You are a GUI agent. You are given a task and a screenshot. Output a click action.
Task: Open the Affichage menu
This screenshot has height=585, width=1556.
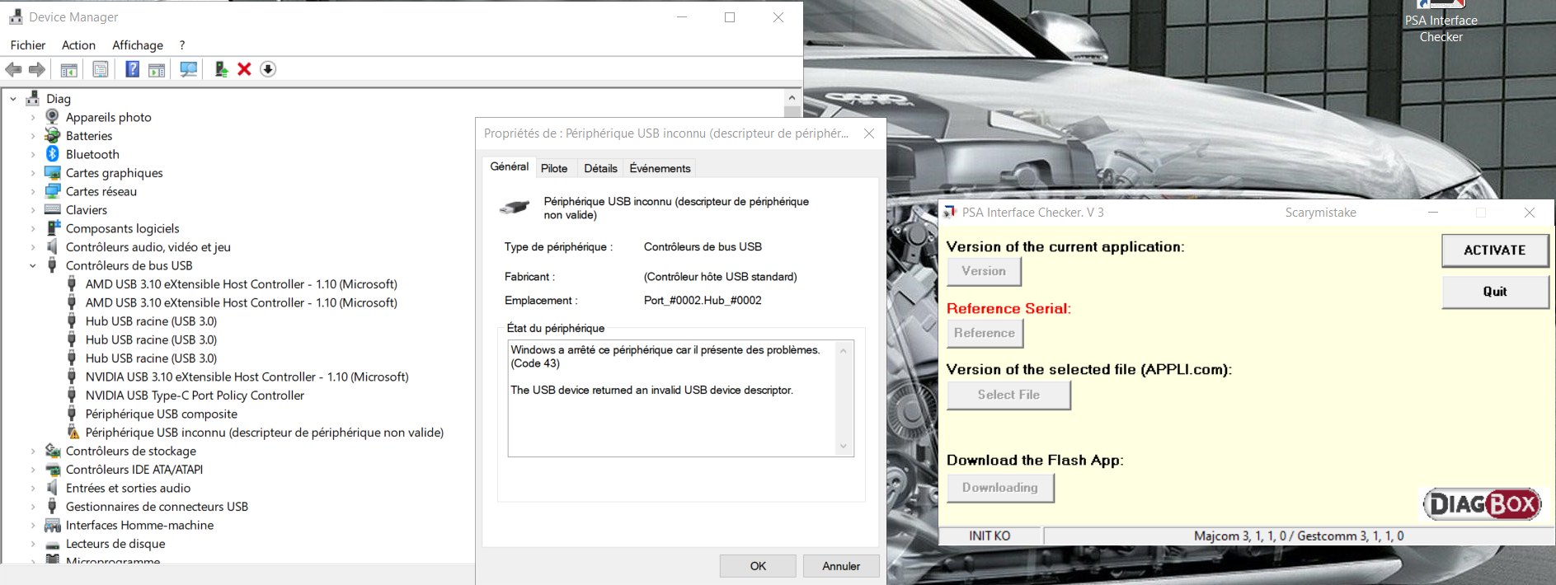pos(138,45)
